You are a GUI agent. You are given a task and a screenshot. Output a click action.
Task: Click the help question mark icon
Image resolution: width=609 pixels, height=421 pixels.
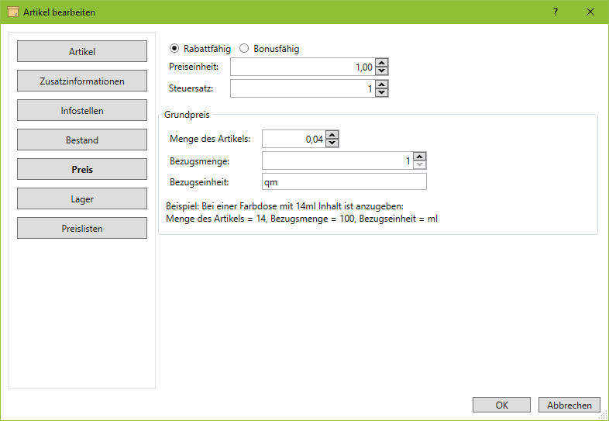(556, 12)
